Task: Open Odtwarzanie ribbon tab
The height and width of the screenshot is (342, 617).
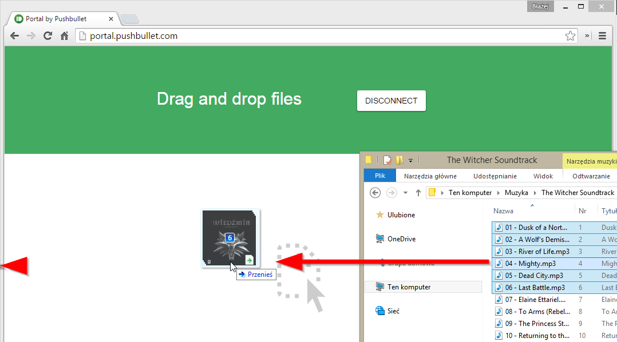Action: [591, 176]
